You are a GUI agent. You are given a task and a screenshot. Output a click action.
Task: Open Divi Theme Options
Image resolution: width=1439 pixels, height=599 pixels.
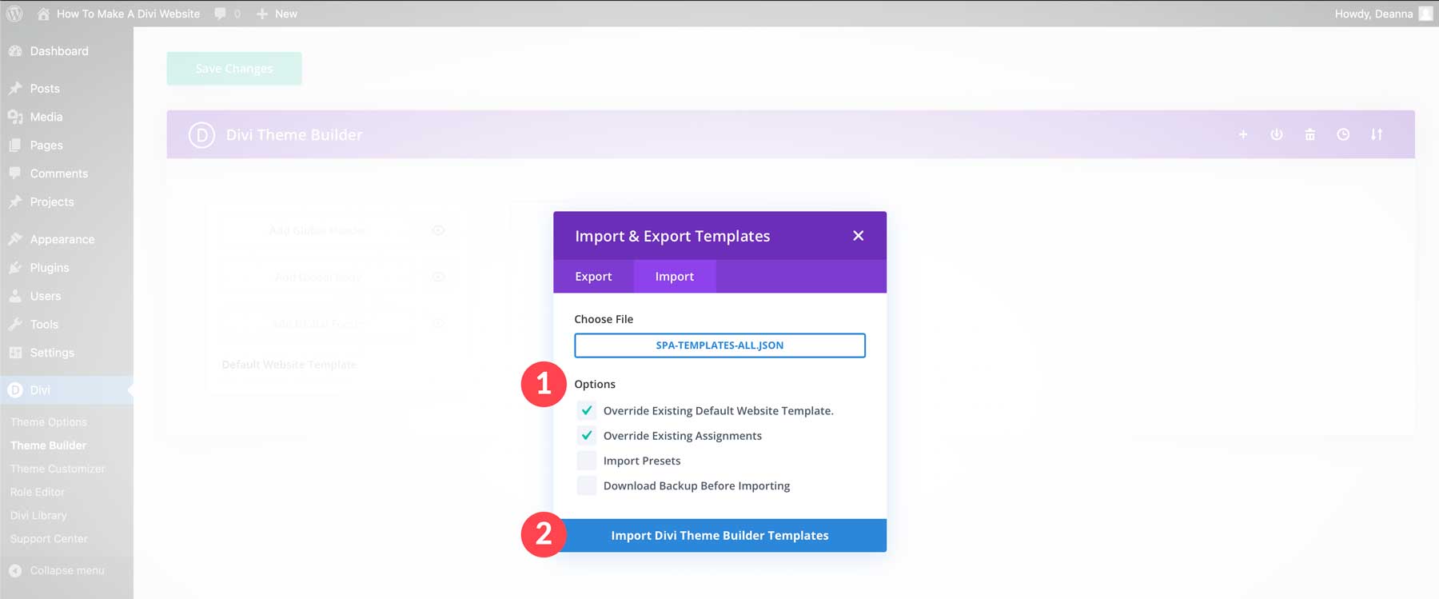49,422
